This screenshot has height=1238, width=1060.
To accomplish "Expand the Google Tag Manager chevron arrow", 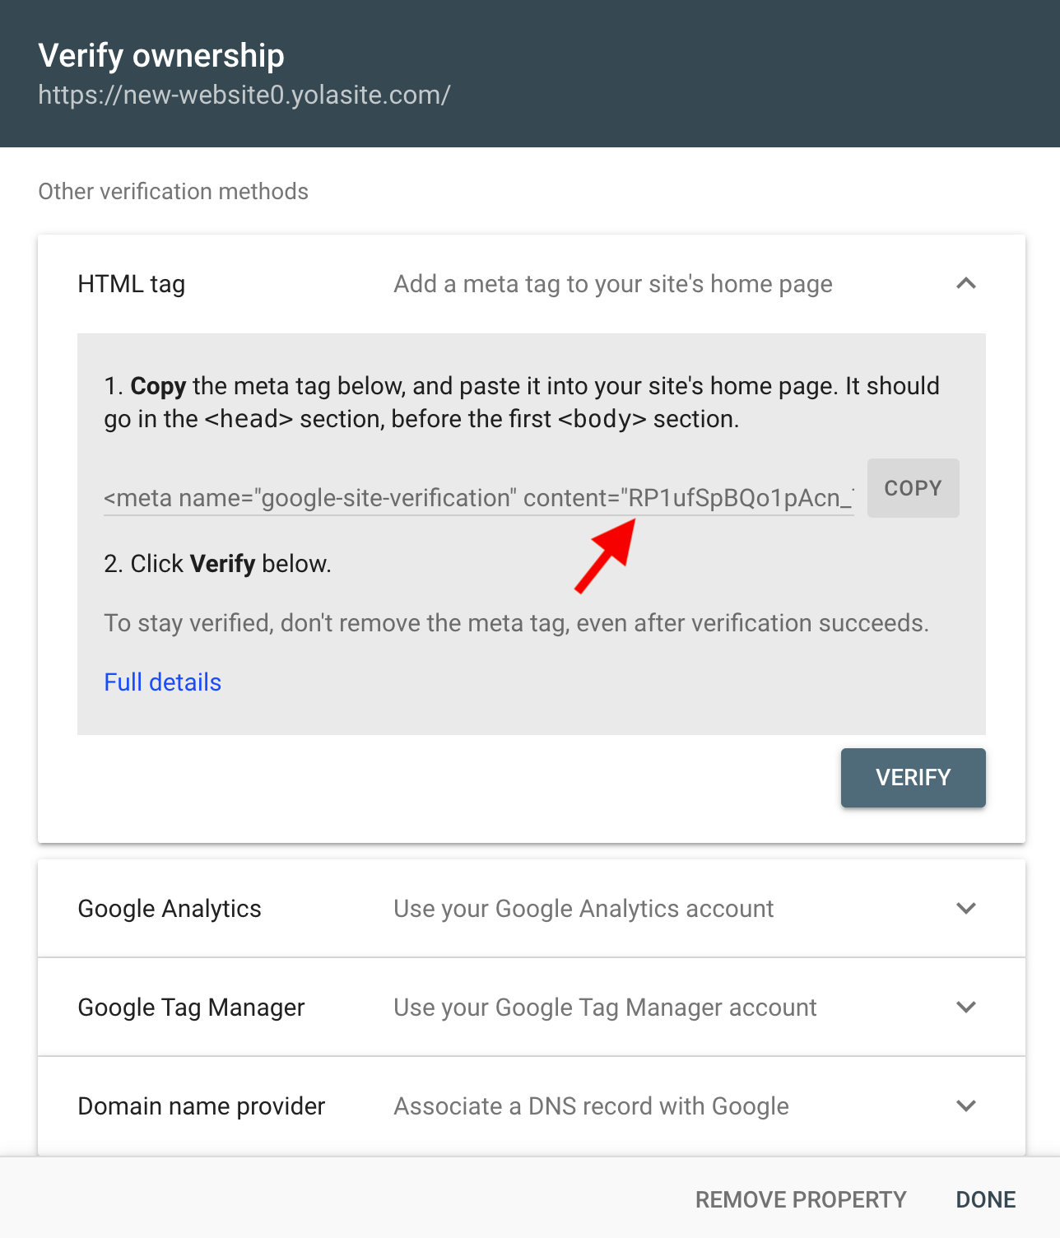I will 966,1008.
